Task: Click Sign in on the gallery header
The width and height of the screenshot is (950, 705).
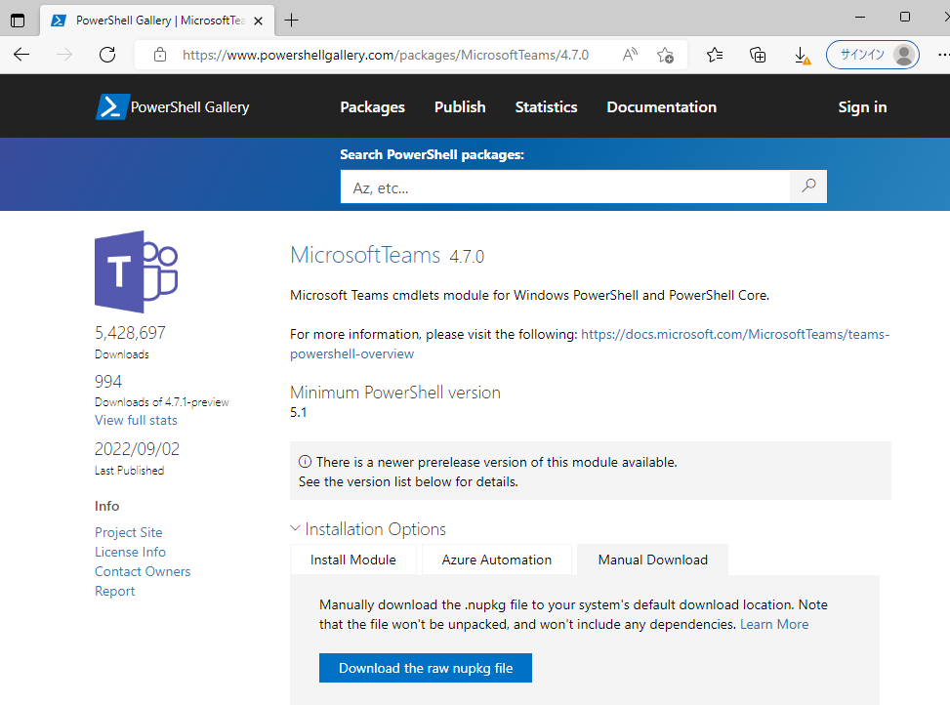Action: tap(862, 106)
